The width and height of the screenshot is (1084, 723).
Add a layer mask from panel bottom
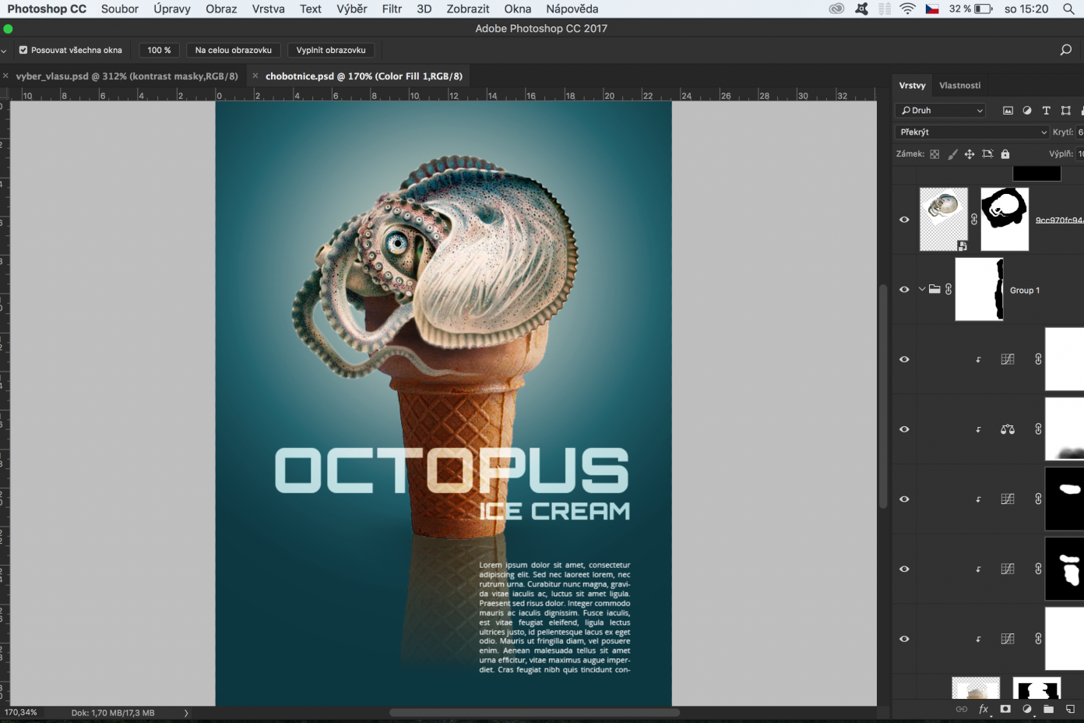pyautogui.click(x=1005, y=709)
